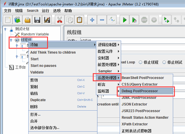This screenshot has width=185, height=134.
Task: Click the Collapse All minus icon
Action: coord(102,20)
